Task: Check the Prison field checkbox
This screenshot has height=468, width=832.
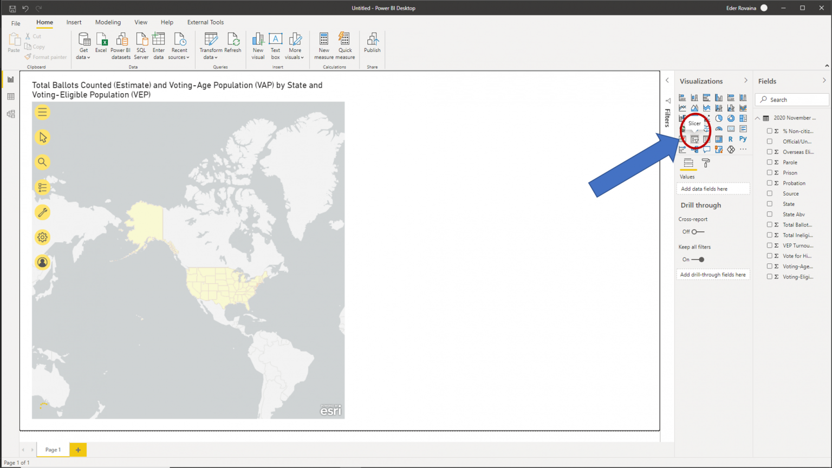Action: click(x=770, y=172)
